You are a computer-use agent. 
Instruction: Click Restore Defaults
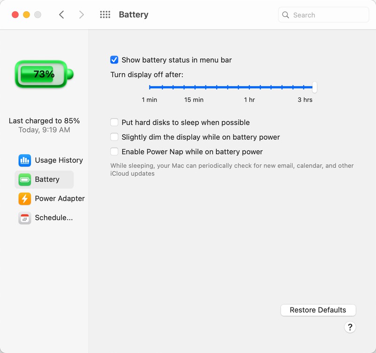pyautogui.click(x=318, y=310)
